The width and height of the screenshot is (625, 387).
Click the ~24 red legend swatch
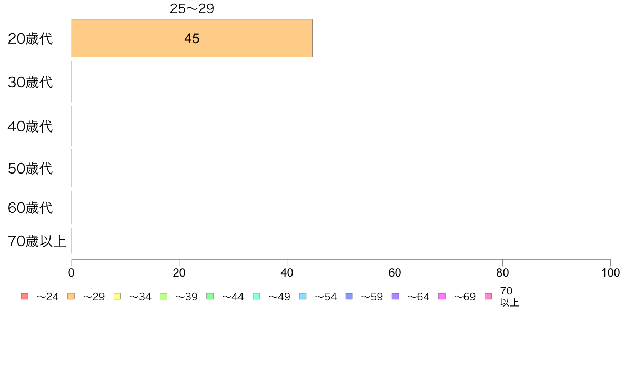pyautogui.click(x=25, y=296)
